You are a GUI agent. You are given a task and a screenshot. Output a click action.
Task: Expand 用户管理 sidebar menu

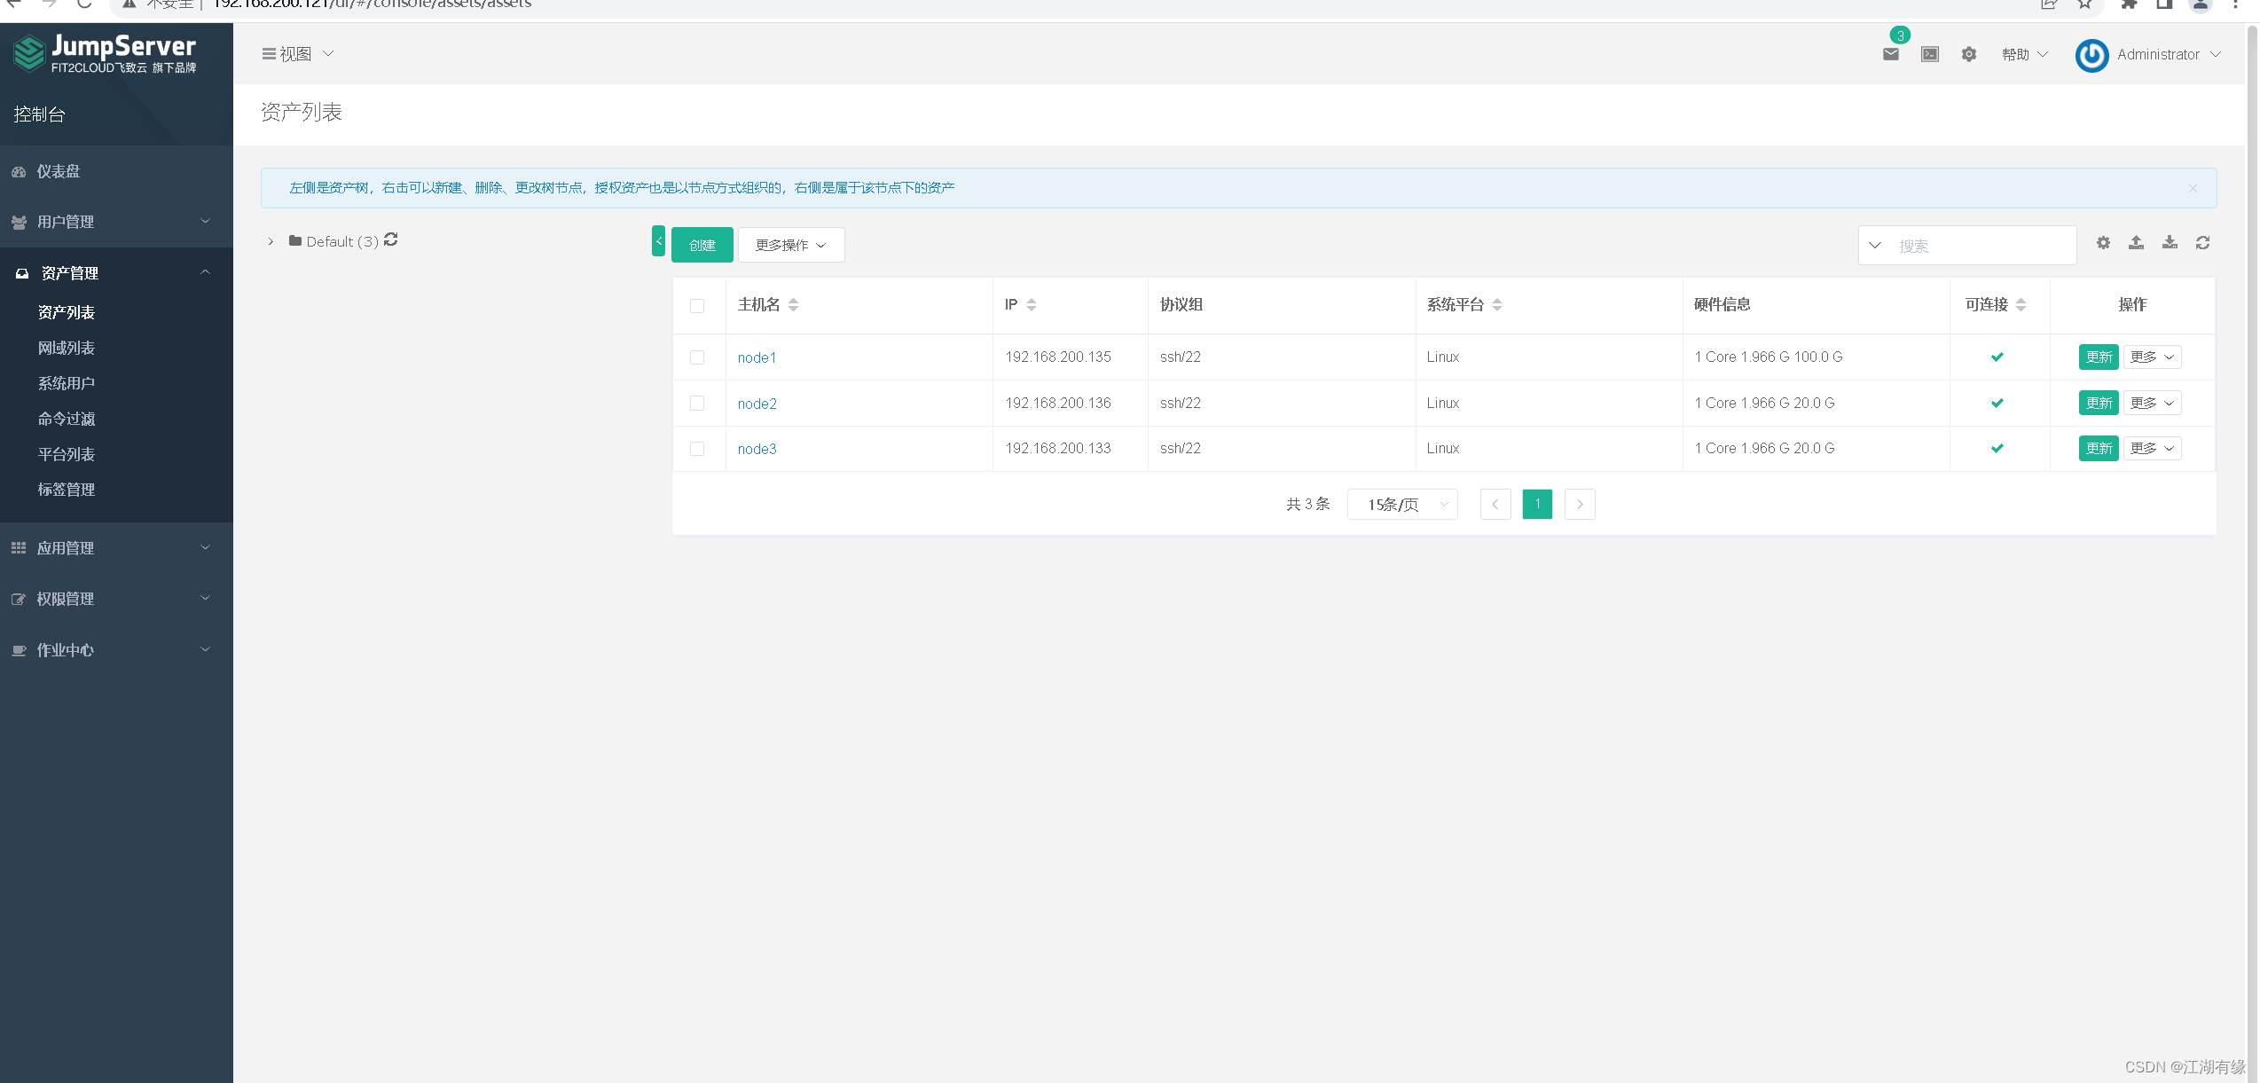(x=116, y=222)
